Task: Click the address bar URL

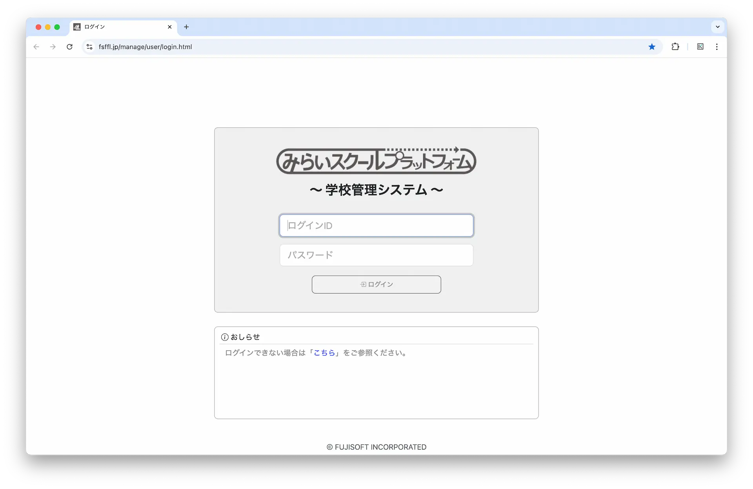Action: [x=145, y=47]
